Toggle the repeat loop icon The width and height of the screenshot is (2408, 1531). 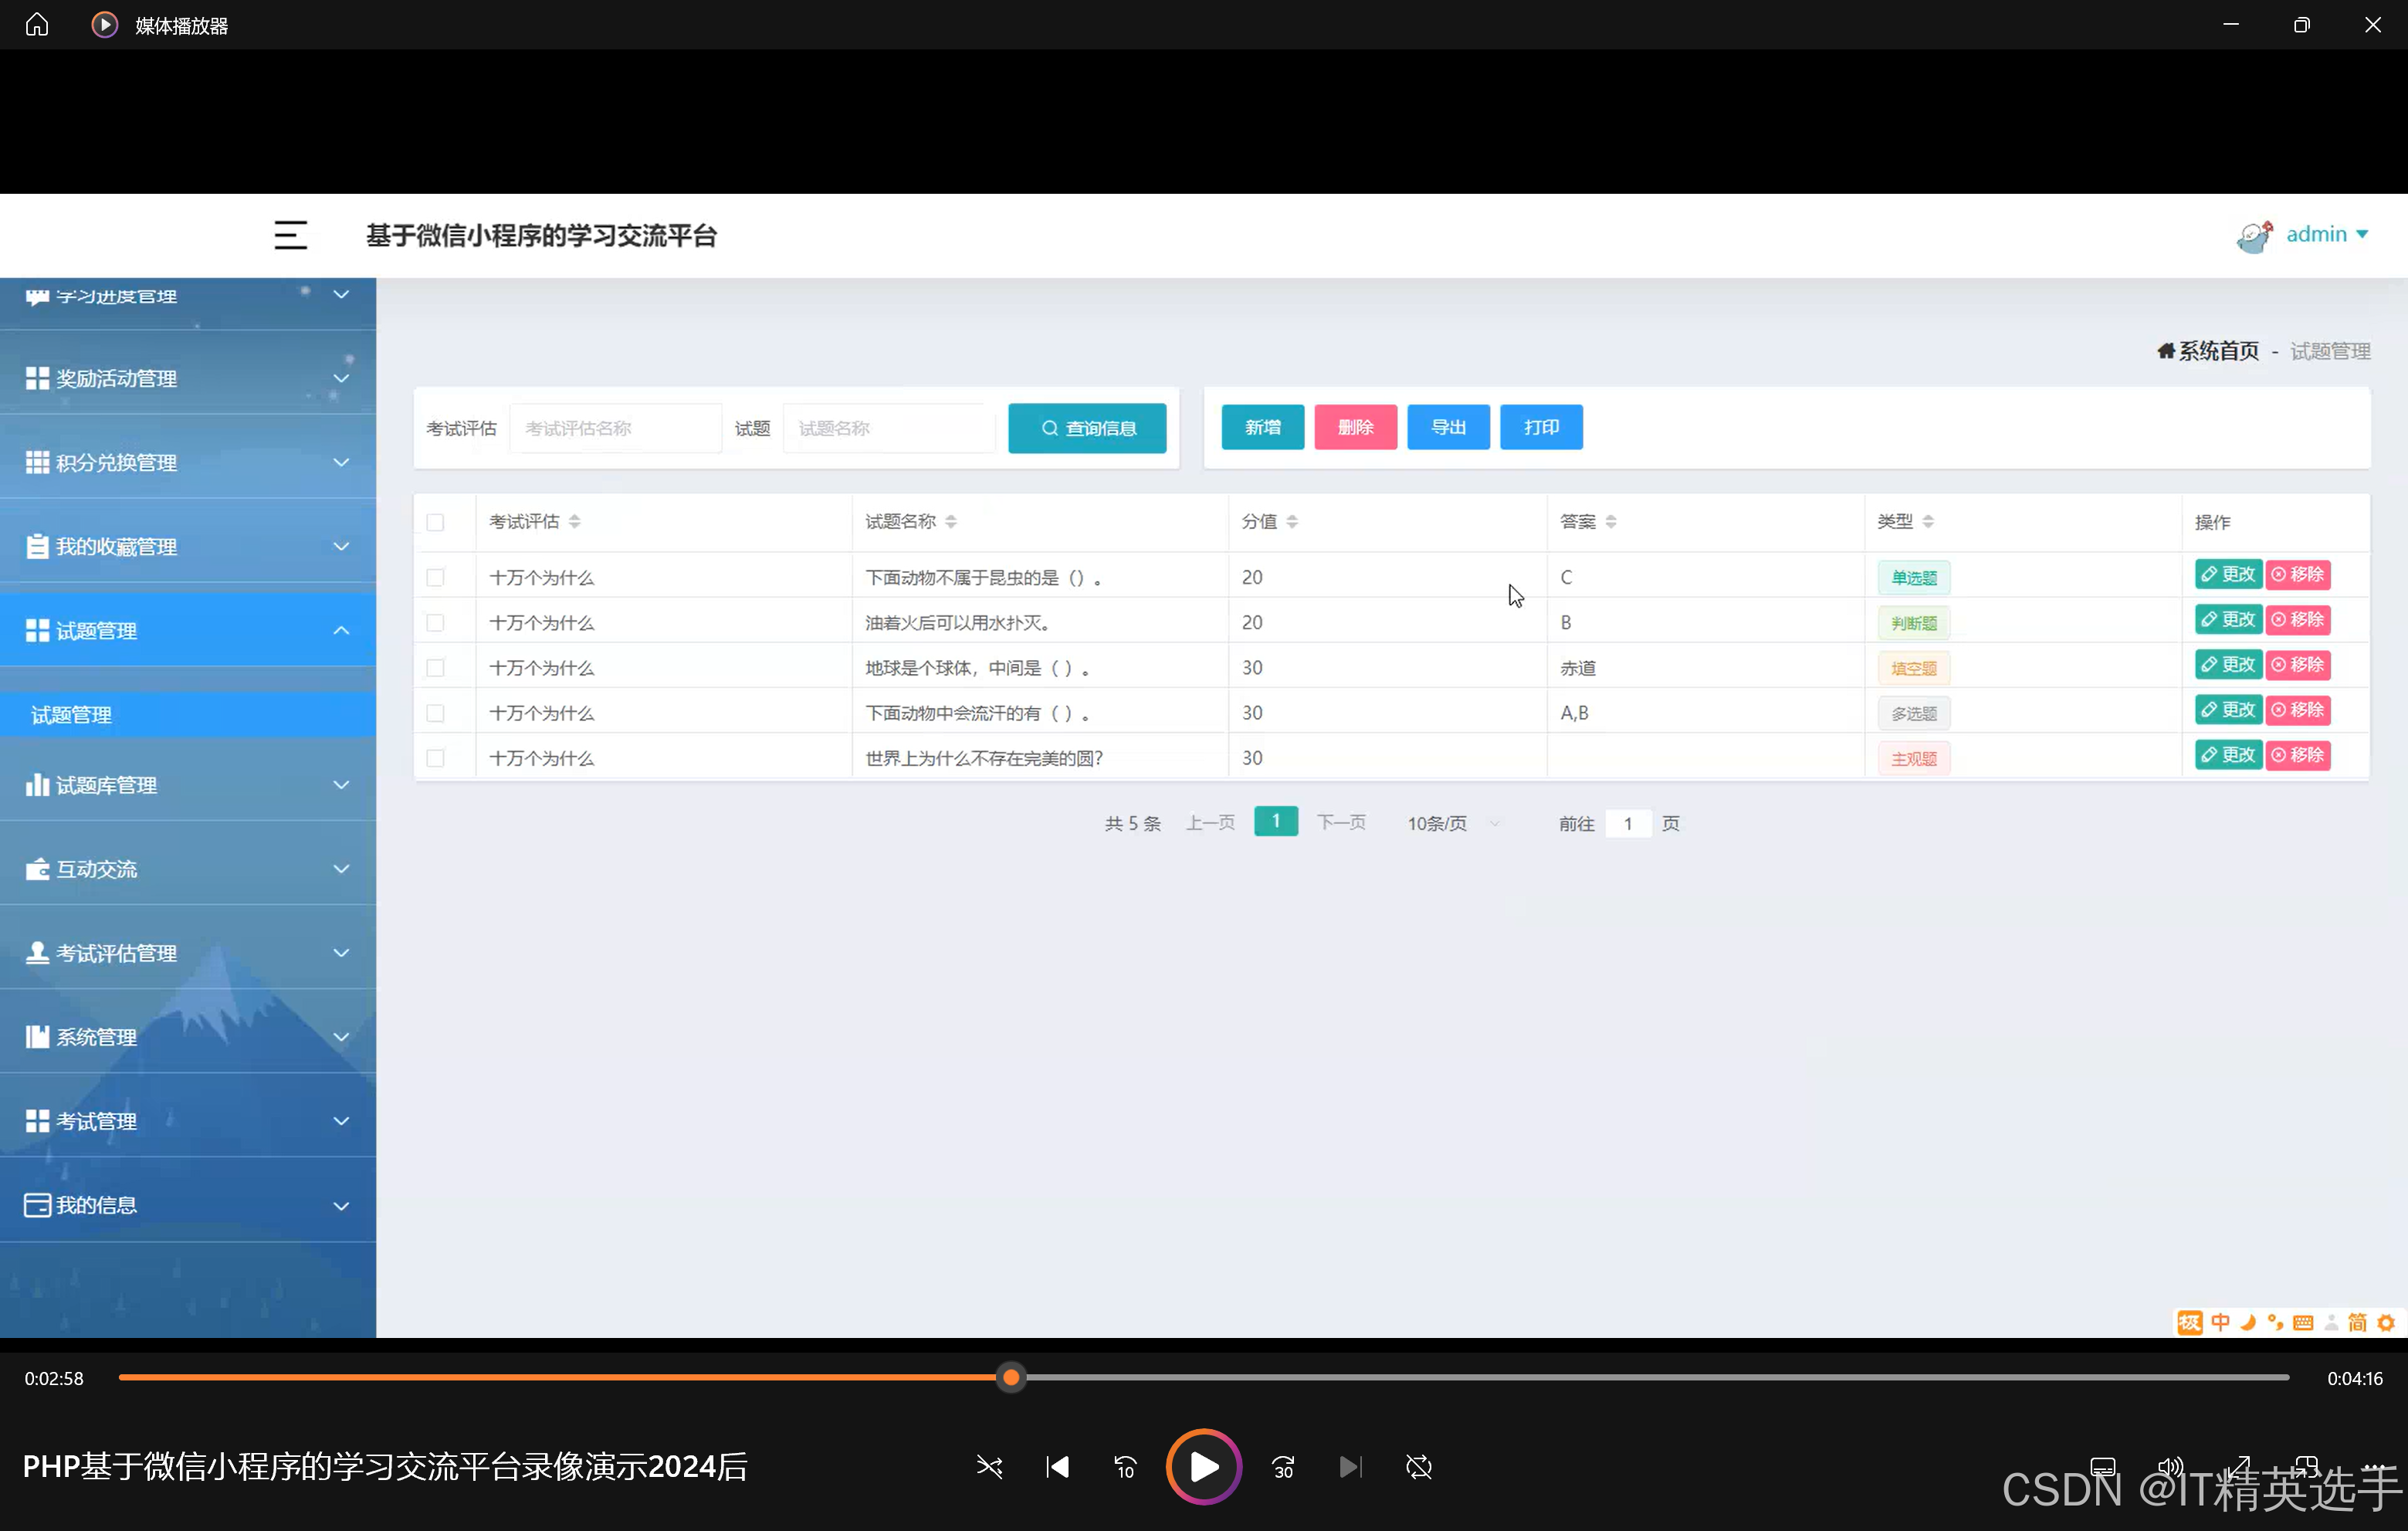pyautogui.click(x=1418, y=1466)
